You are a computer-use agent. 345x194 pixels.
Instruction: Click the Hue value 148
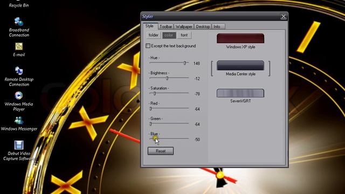pos(196,64)
